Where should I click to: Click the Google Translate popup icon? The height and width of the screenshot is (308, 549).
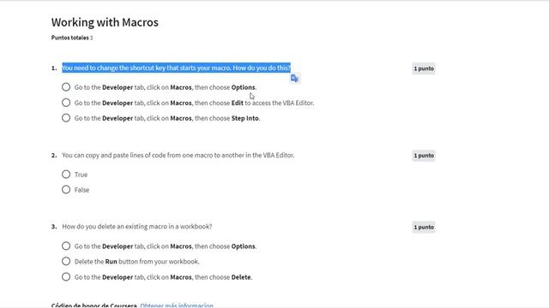pyautogui.click(x=294, y=79)
